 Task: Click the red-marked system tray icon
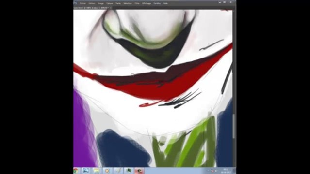[212, 171]
